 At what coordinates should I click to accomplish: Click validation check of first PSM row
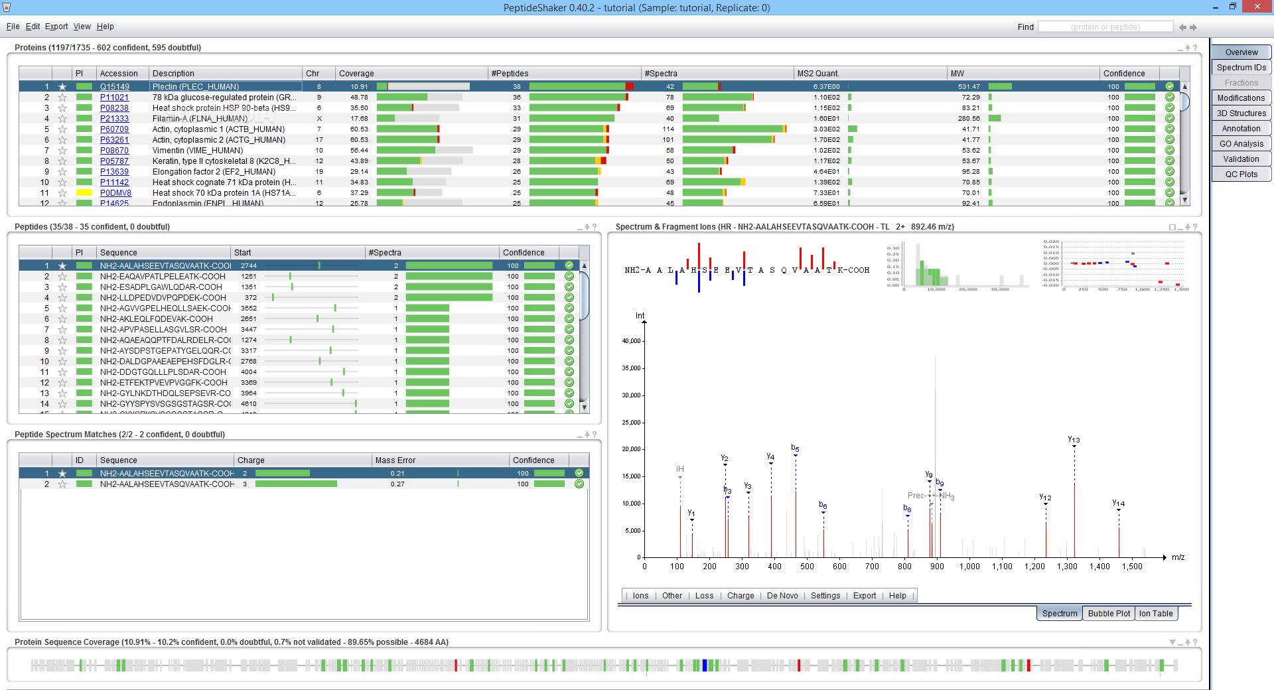pos(579,474)
